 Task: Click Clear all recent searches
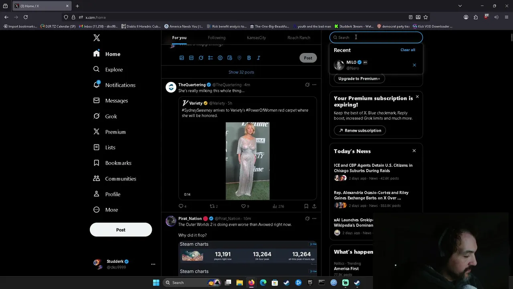point(408,50)
